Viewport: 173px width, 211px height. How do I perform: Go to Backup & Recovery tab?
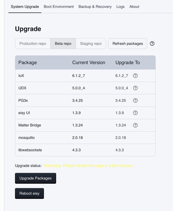coord(95,7)
